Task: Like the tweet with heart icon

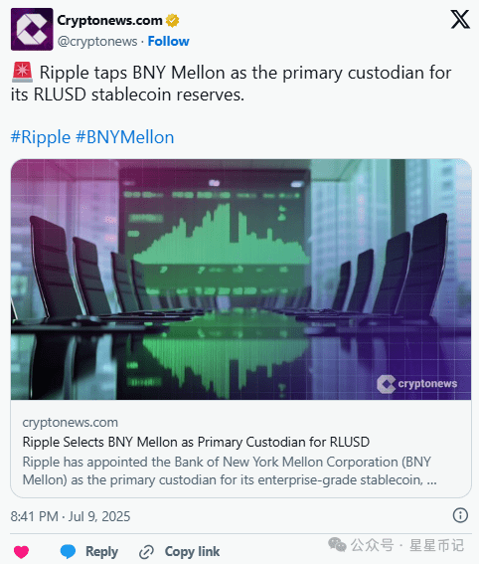Action: coord(21,552)
